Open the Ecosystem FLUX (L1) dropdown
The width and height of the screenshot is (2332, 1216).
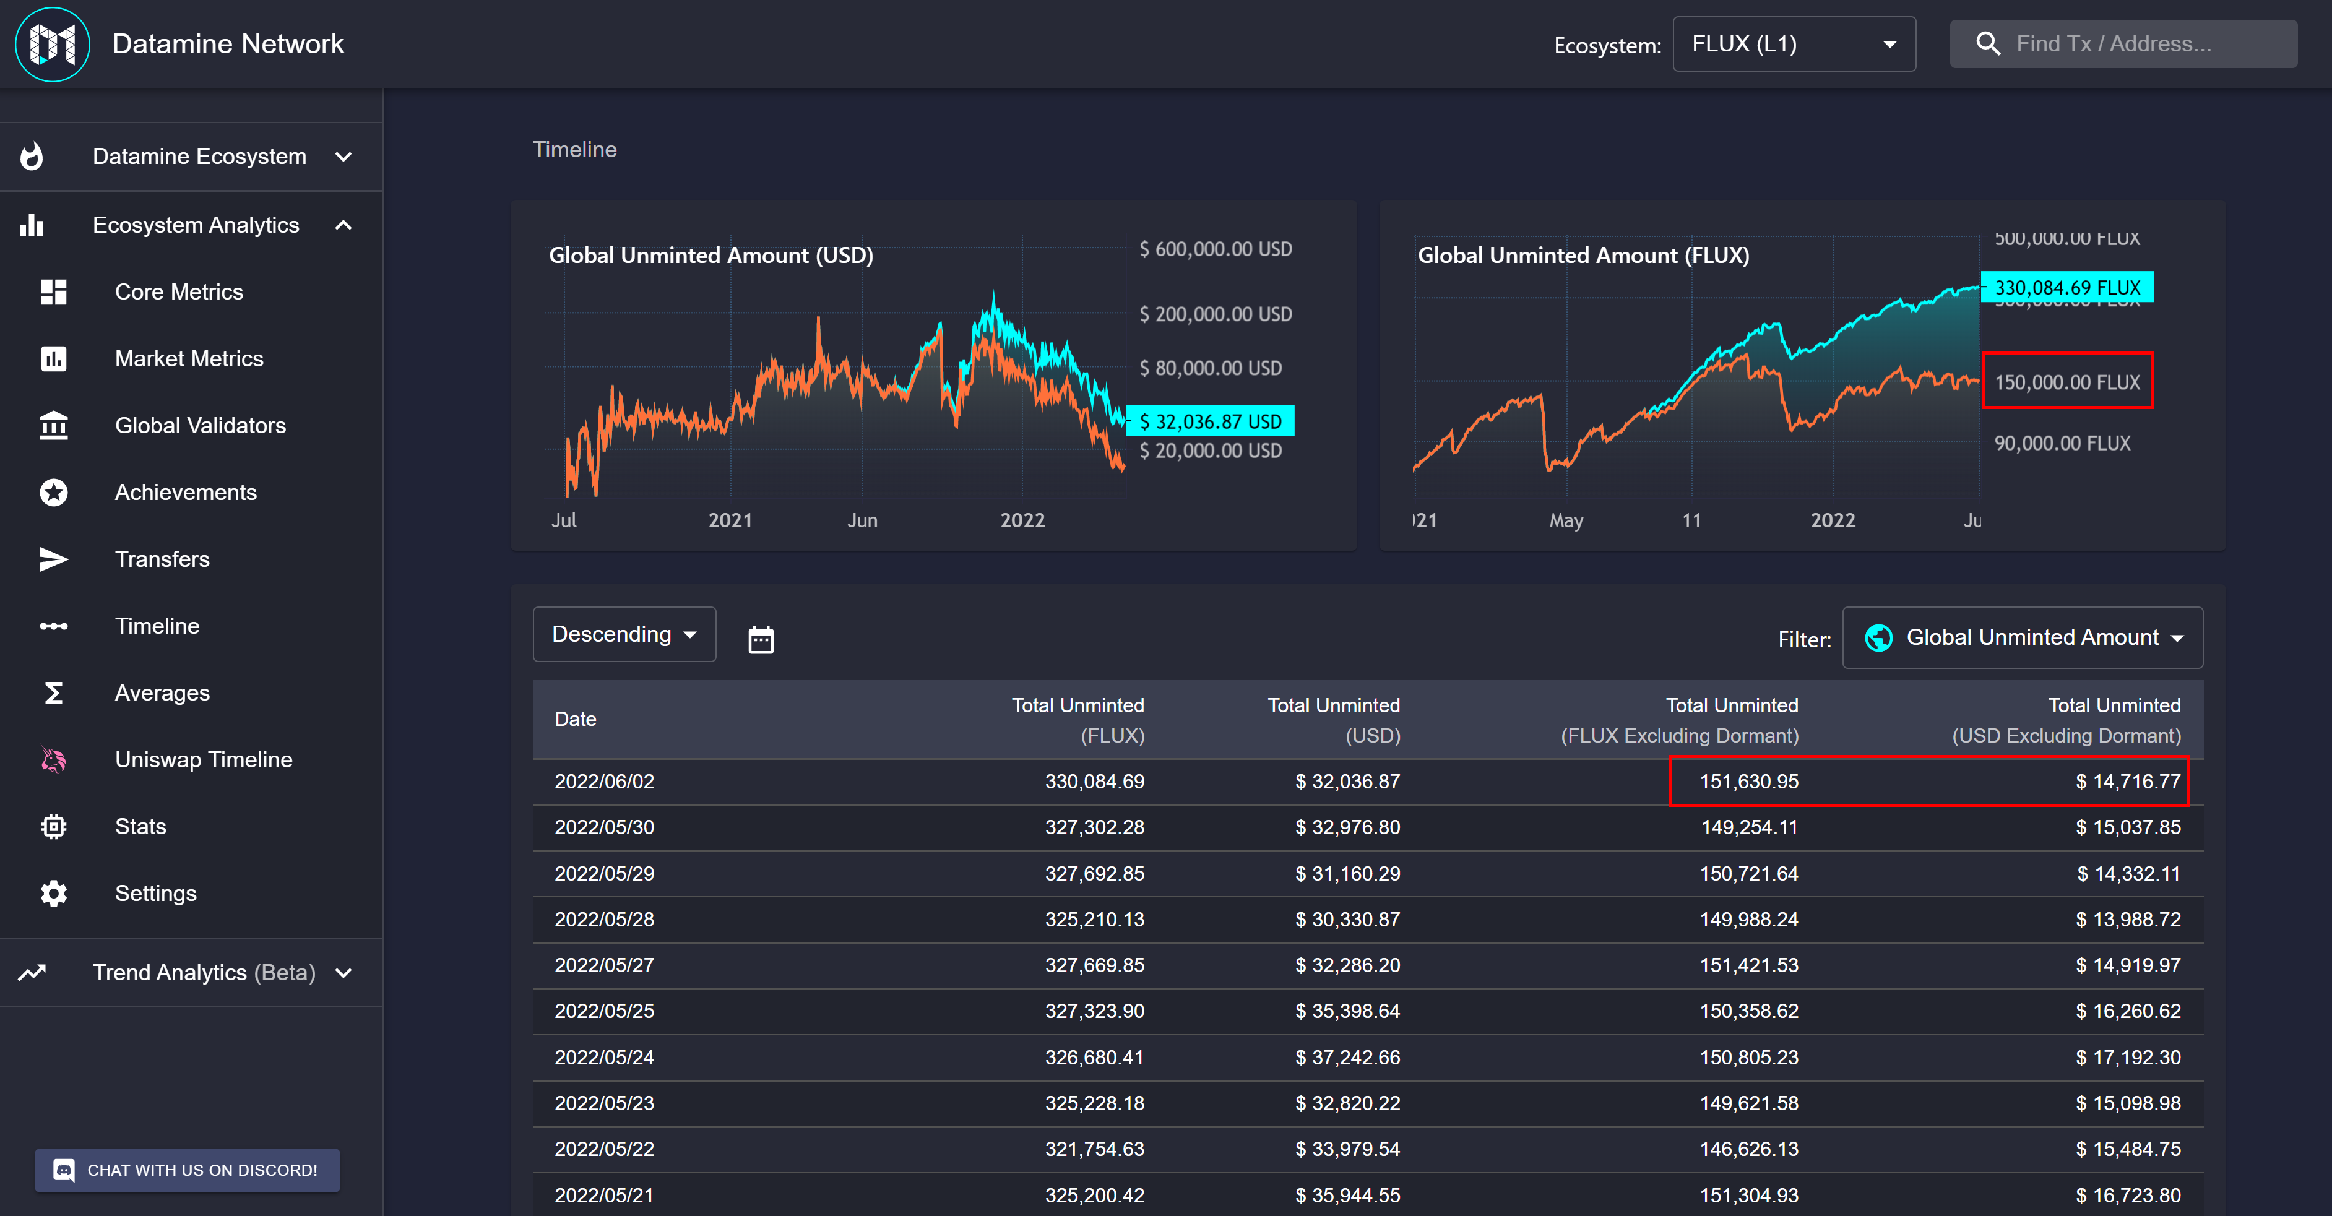coord(1794,43)
